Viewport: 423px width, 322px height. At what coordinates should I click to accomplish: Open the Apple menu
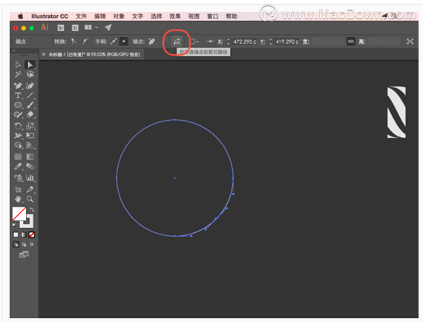point(21,16)
